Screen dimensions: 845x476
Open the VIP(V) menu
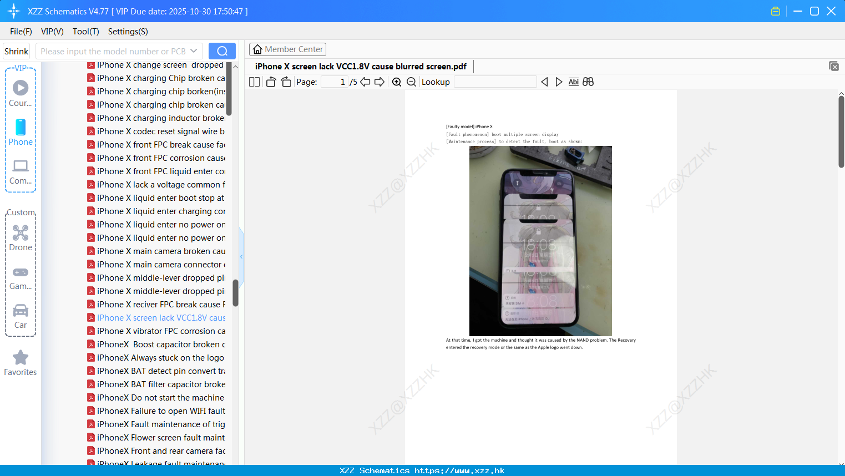(x=52, y=32)
